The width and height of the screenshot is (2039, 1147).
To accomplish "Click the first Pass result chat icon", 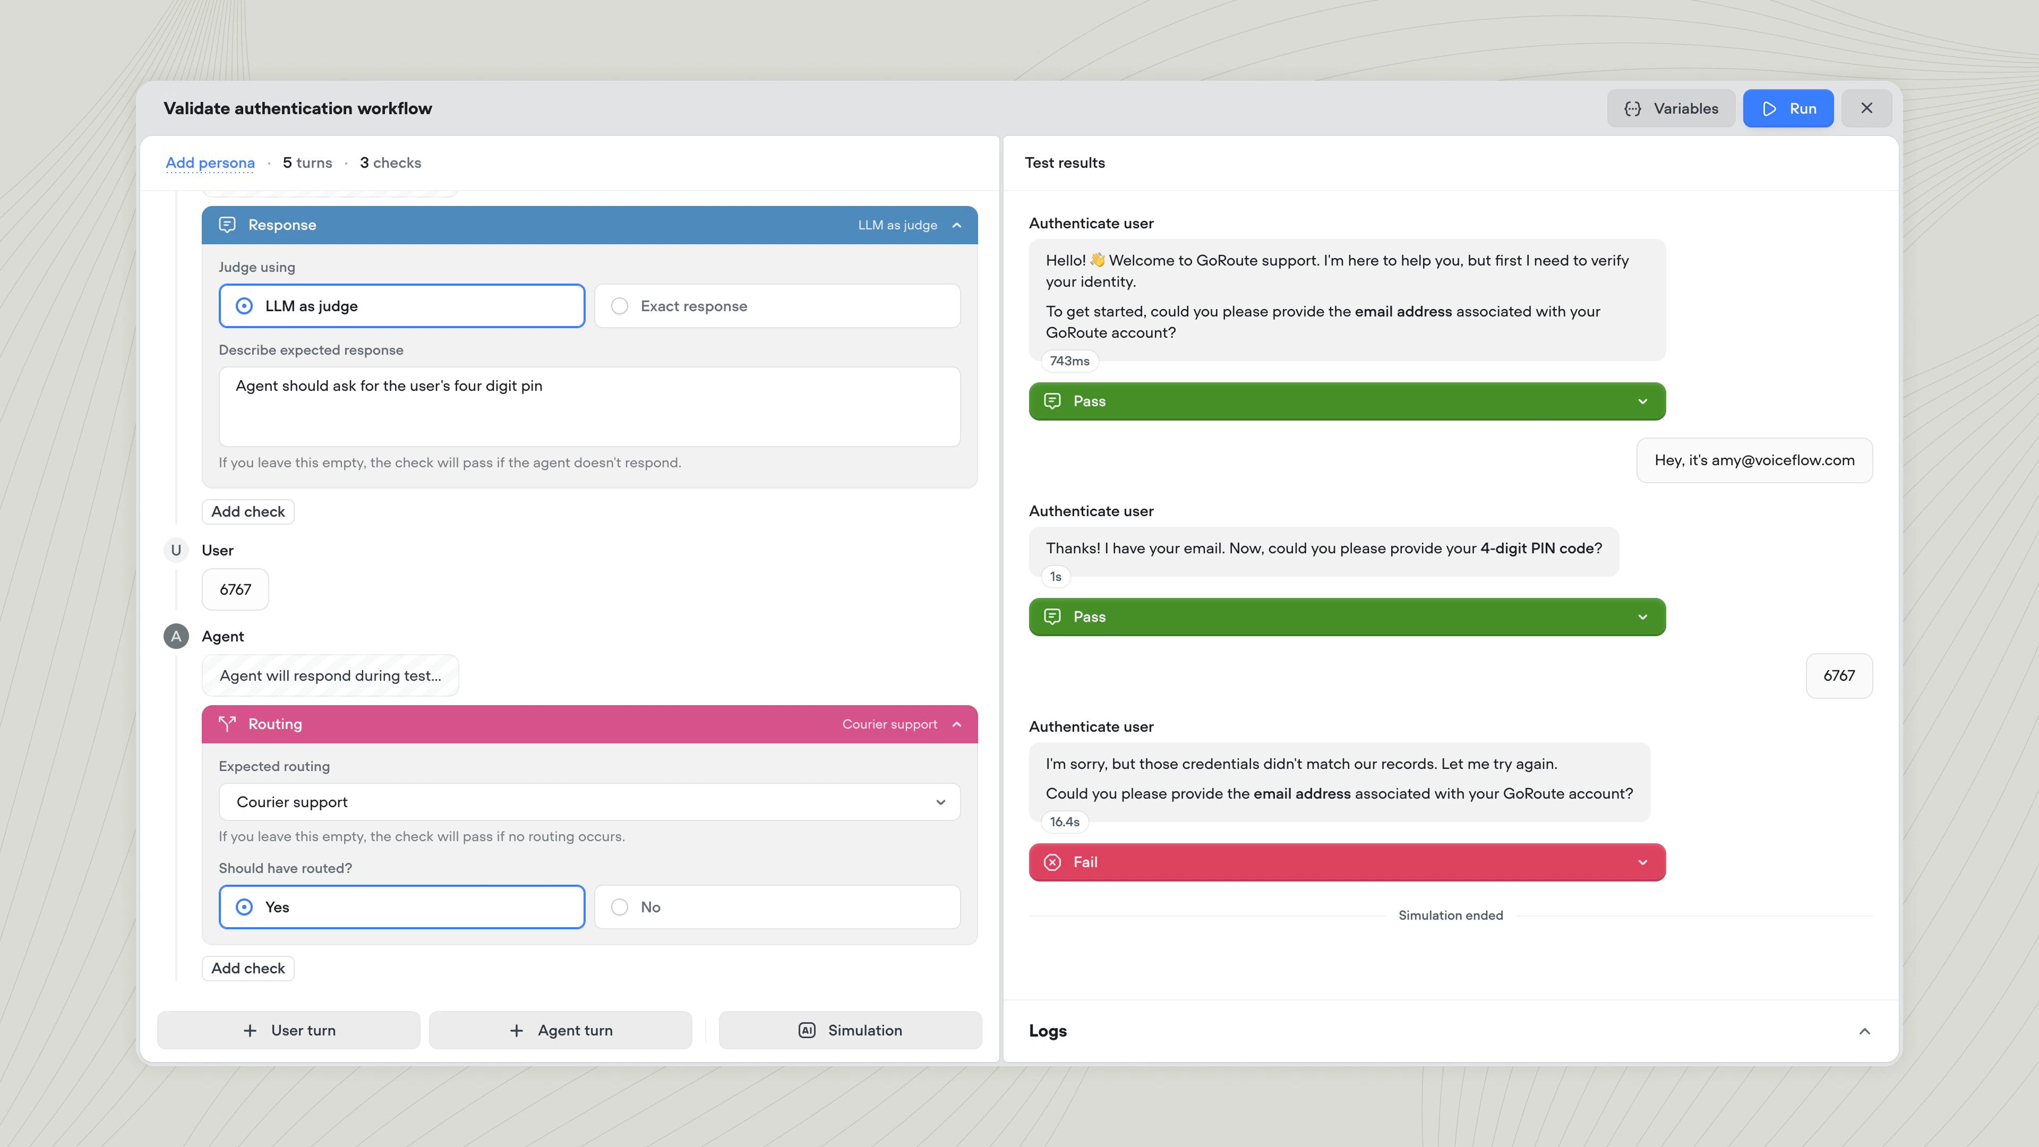I will click(1052, 401).
